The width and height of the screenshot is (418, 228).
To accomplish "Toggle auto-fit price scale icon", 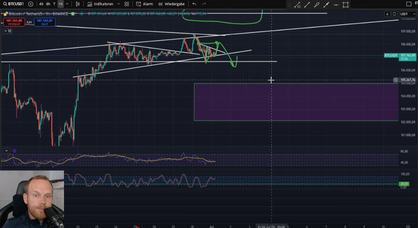I will click(394, 14).
